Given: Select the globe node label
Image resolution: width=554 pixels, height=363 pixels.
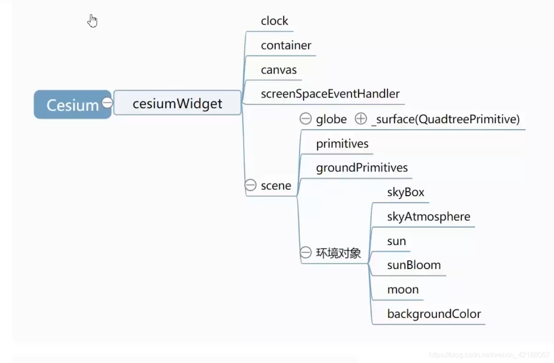Looking at the screenshot, I should pyautogui.click(x=331, y=119).
